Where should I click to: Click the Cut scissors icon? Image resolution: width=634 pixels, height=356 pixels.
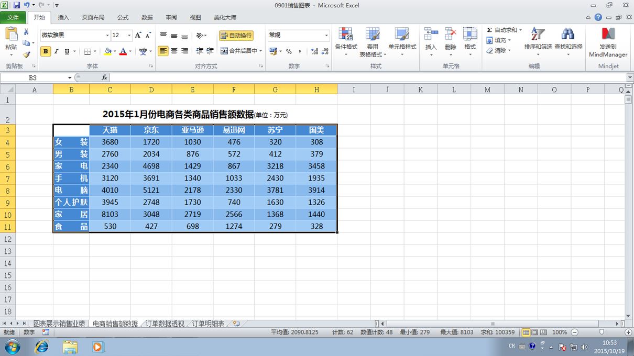[x=26, y=32]
